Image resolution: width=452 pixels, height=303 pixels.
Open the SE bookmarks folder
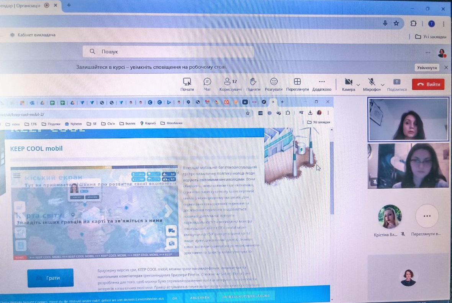coord(92,124)
